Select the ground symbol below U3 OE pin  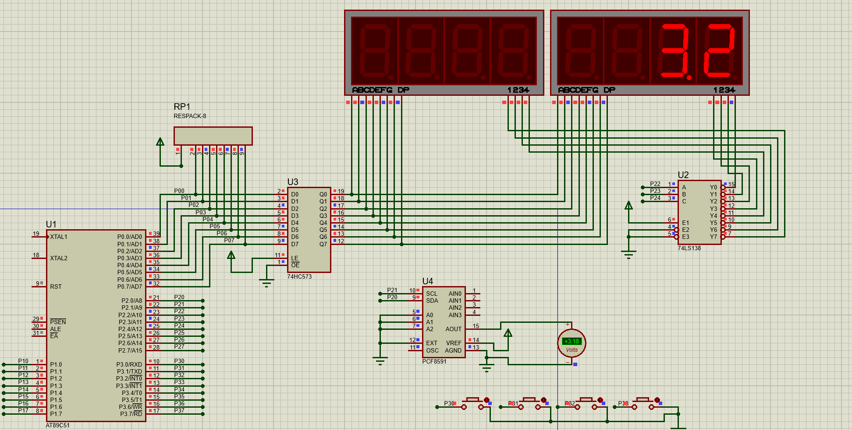tap(266, 283)
